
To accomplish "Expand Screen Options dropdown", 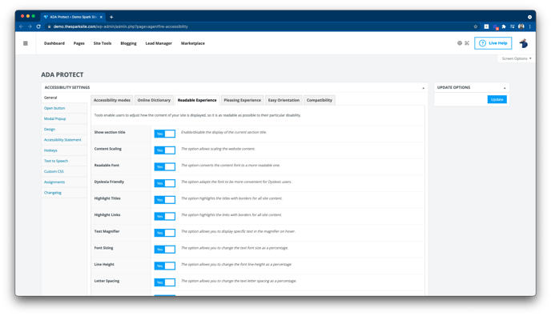I will (x=517, y=58).
